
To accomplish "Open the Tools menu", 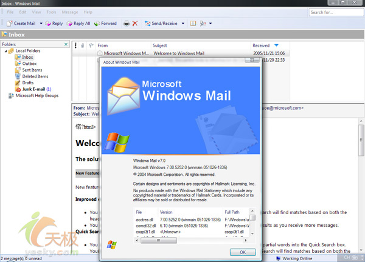I will click(51, 12).
